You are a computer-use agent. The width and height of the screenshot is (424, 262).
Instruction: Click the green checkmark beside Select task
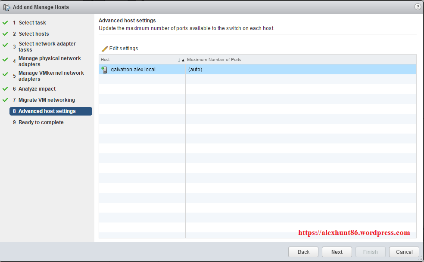5,23
